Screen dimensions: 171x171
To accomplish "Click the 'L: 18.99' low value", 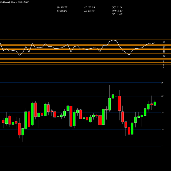I will [x=89, y=11].
